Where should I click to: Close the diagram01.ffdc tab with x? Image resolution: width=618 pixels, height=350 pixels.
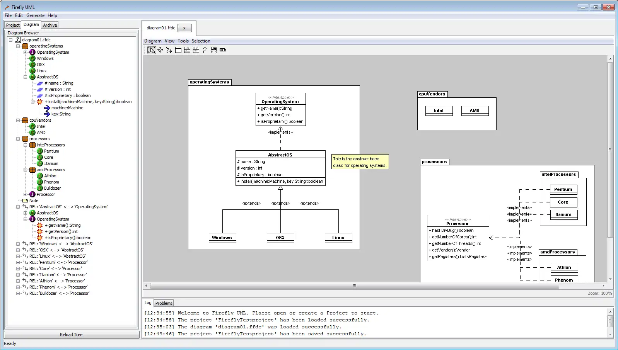(x=184, y=28)
